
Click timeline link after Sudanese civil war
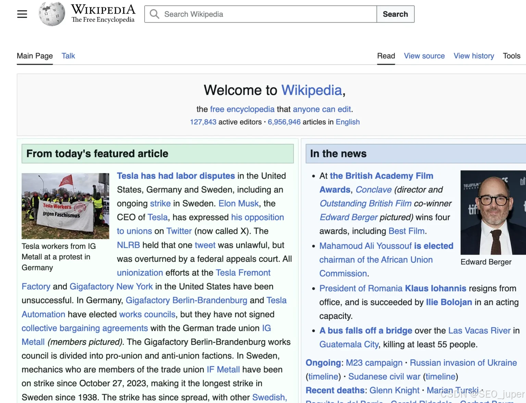pos(440,376)
